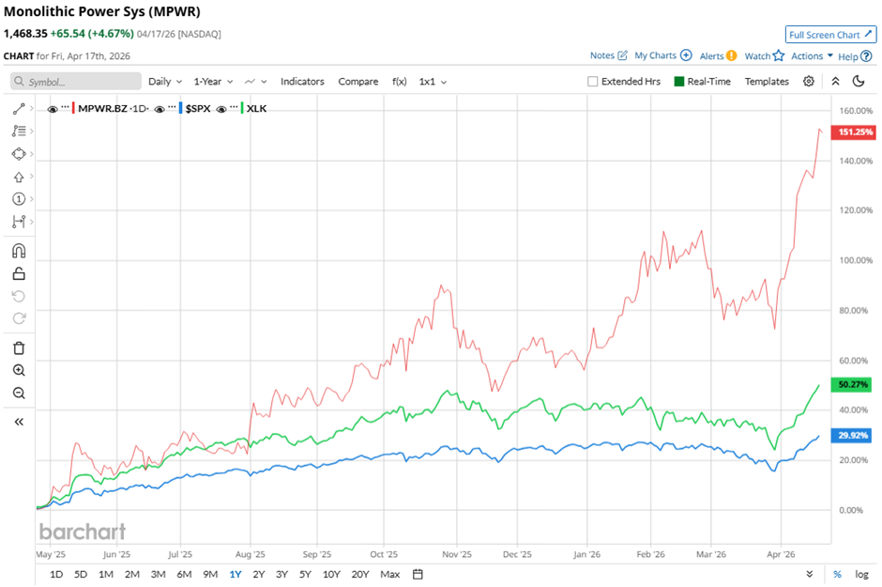Open chart settings gear icon
The image size is (882, 587).
808,81
